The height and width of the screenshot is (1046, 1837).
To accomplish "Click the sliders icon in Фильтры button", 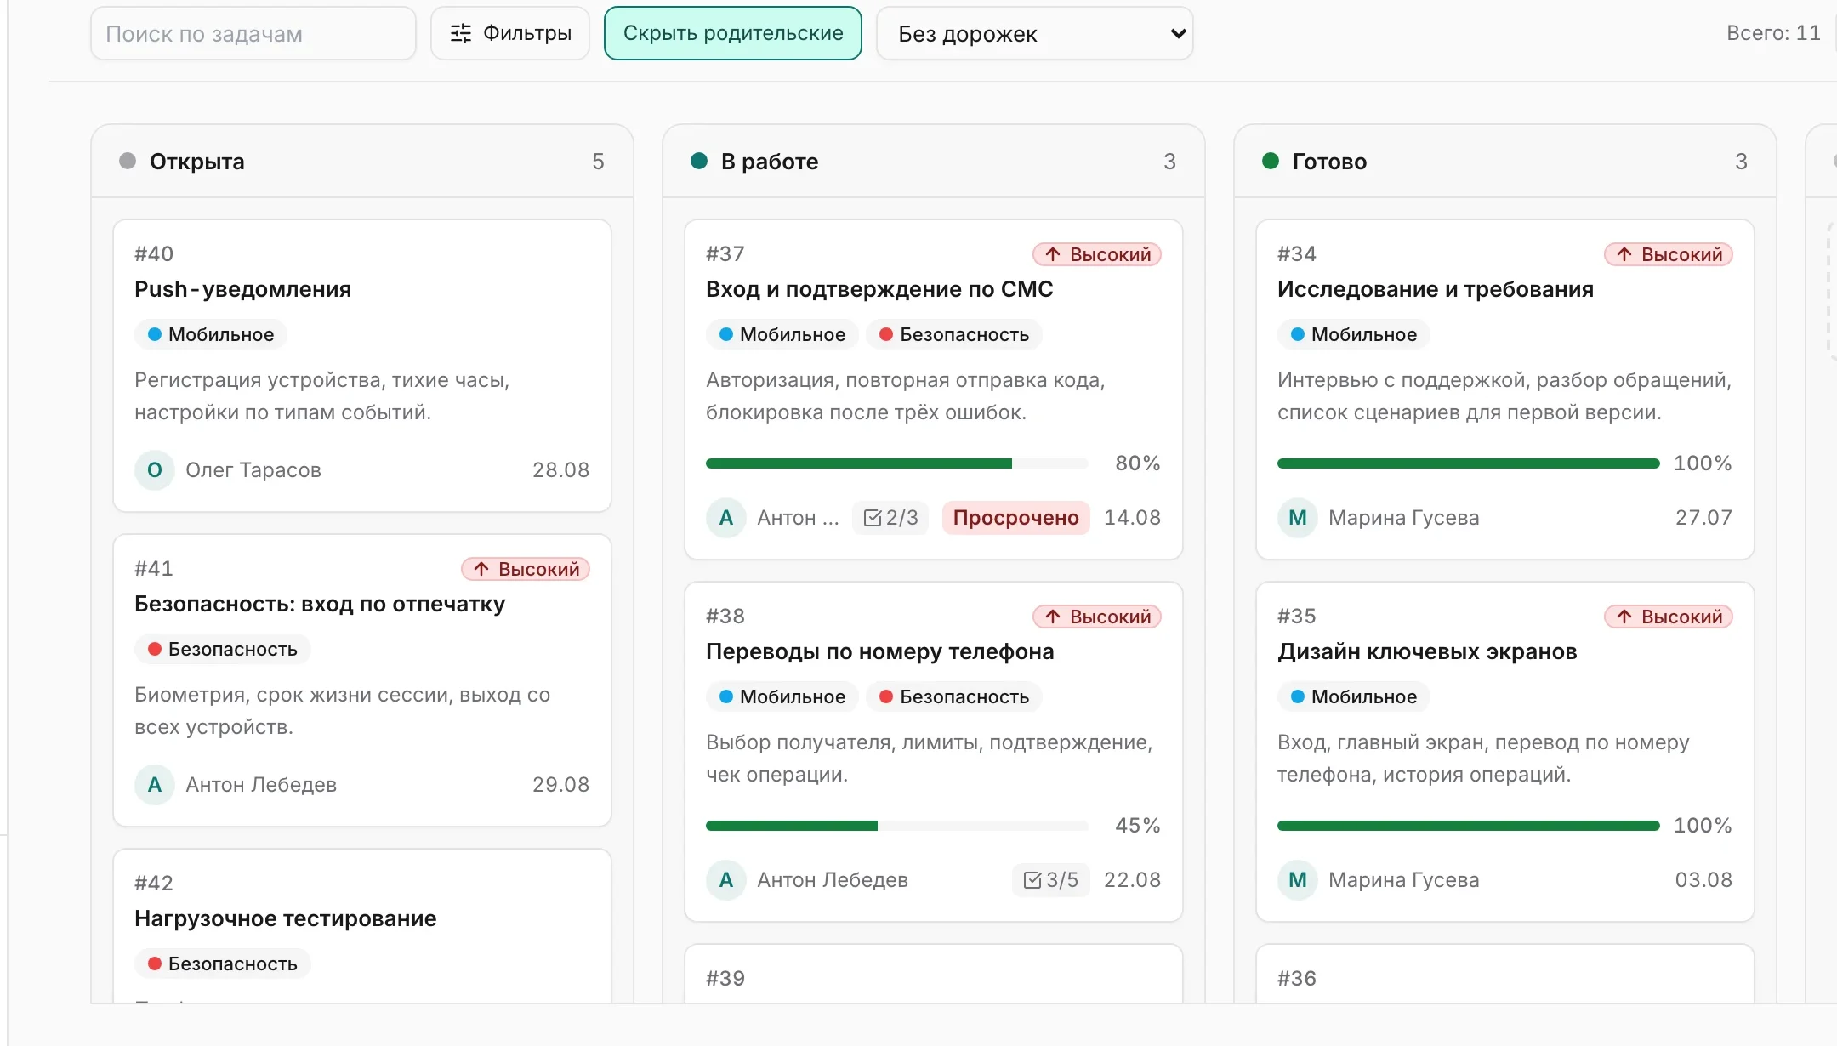I will tap(461, 34).
